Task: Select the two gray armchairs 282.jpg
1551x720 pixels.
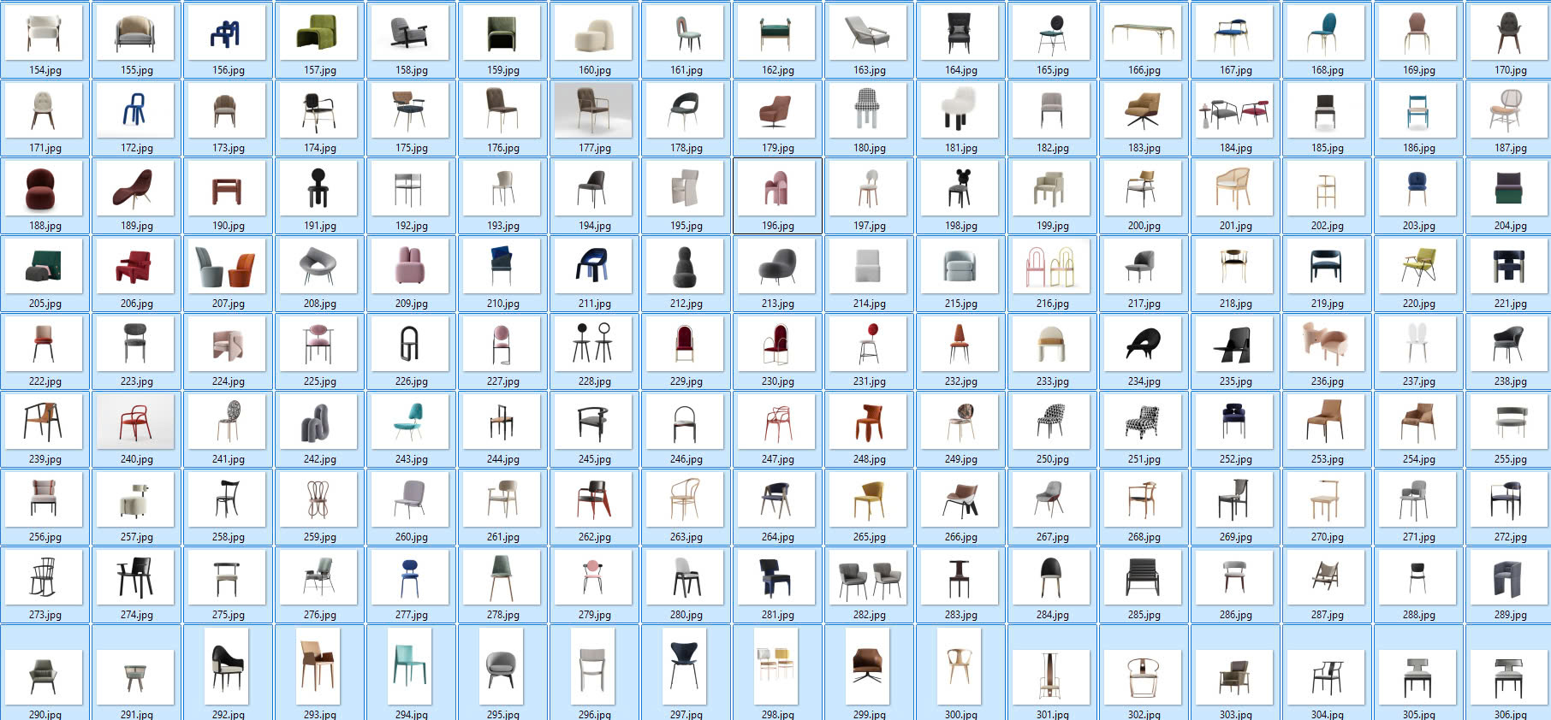Action: click(869, 577)
